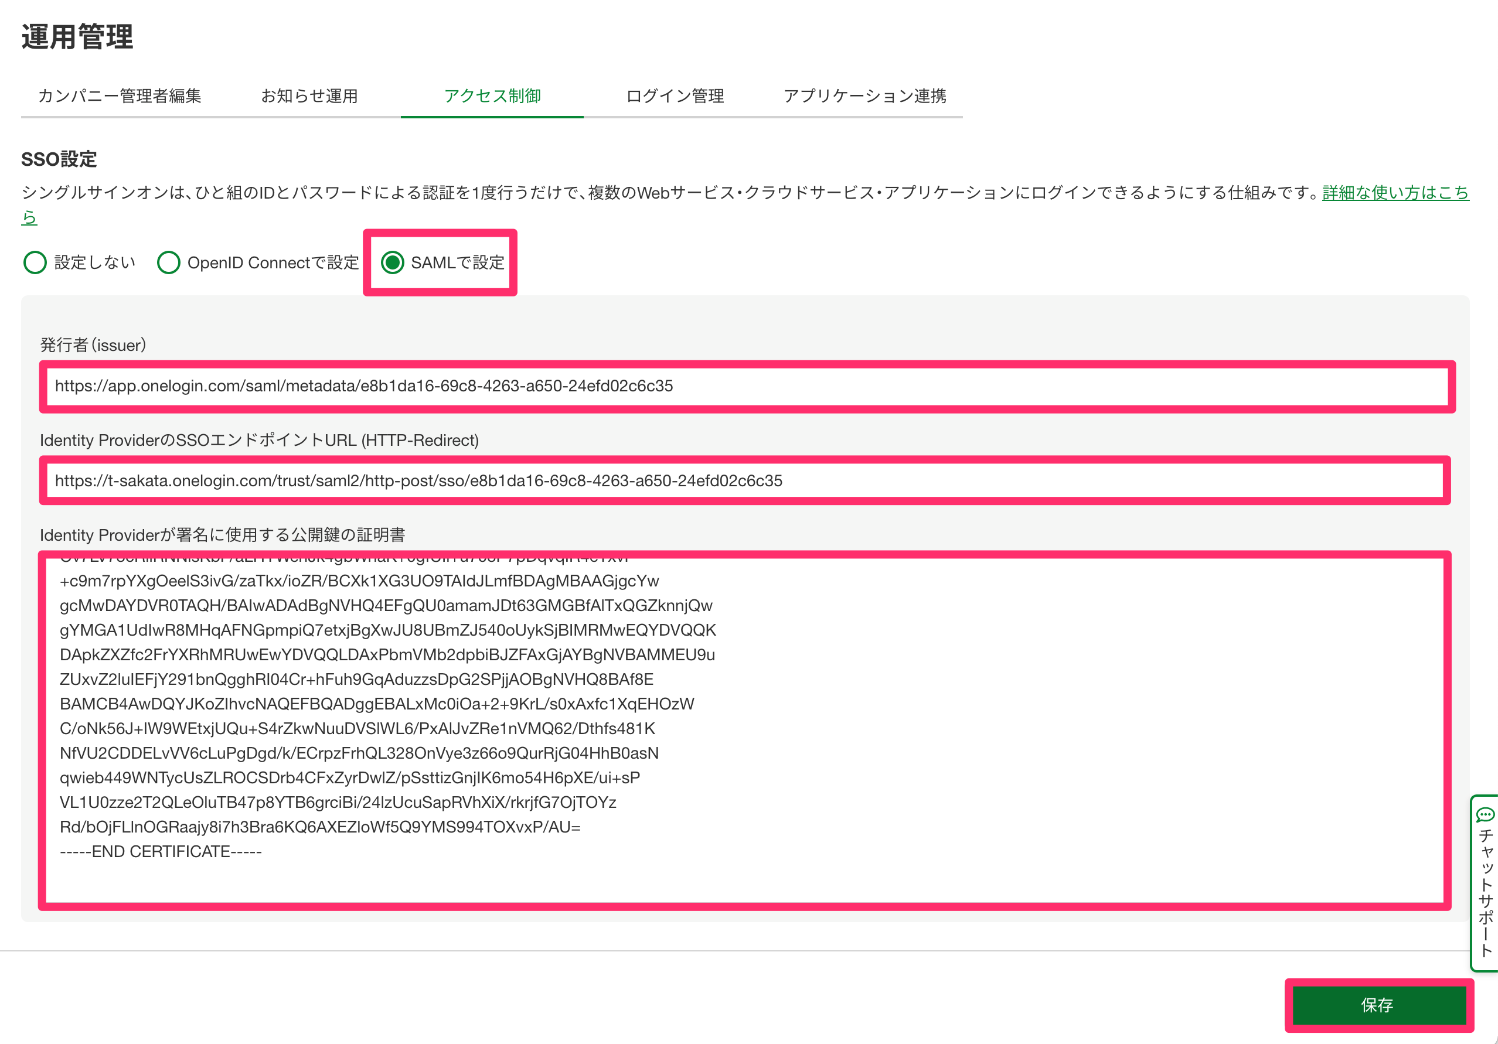Open the 詳細な使い方はこちら link
Viewport: 1498px width, 1044px height.
click(1395, 192)
